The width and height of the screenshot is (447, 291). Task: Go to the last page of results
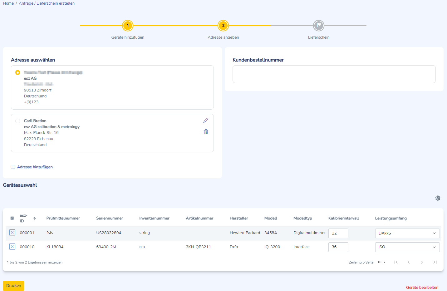435,262
